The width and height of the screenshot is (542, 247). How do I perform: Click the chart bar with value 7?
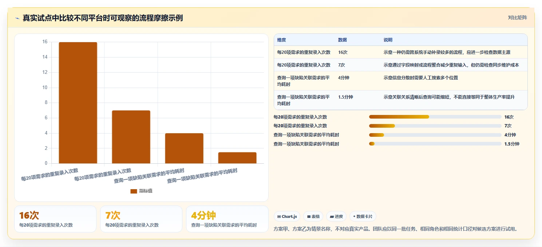coord(131,137)
